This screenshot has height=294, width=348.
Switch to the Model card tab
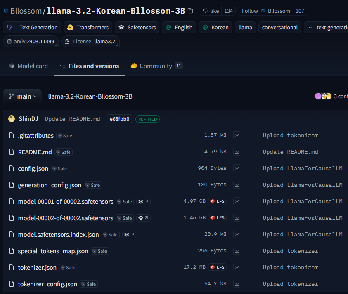[28, 66]
